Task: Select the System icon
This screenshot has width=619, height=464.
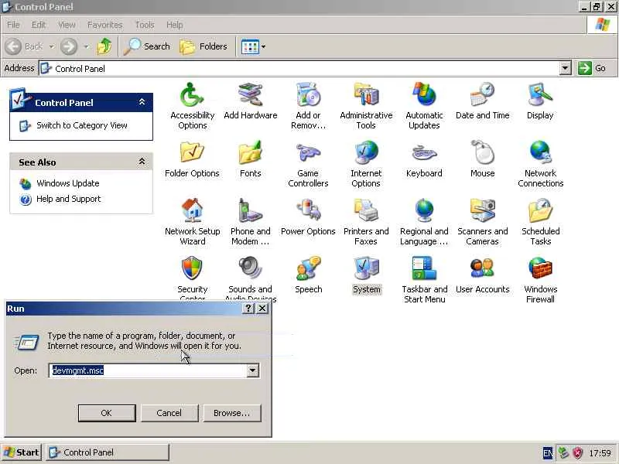Action: click(366, 269)
